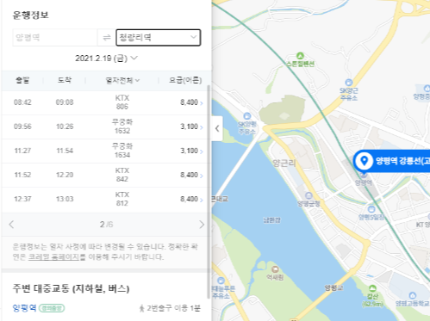Click the 요금(어른) column header

click(185, 80)
